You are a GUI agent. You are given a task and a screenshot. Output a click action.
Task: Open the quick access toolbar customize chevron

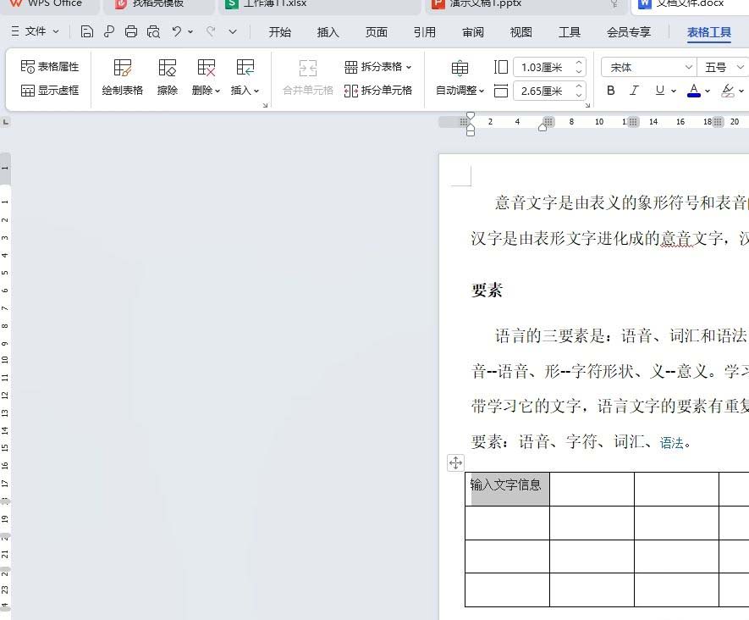(x=233, y=32)
